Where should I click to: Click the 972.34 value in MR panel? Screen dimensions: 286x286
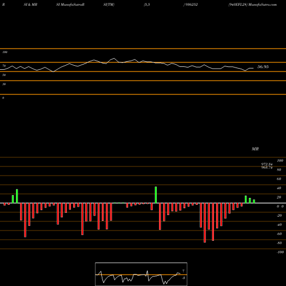(267, 164)
